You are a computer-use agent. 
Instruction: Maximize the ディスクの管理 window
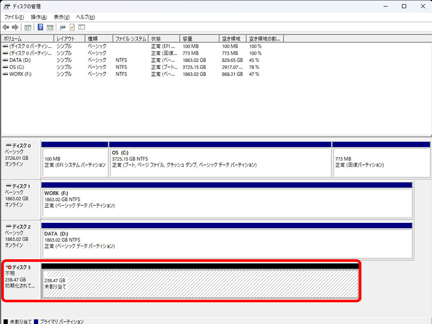(404, 6)
